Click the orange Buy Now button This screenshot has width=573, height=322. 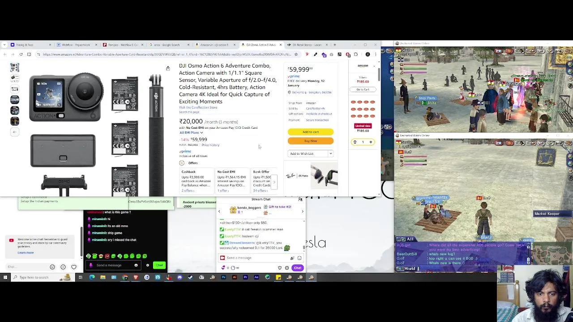pos(310,141)
